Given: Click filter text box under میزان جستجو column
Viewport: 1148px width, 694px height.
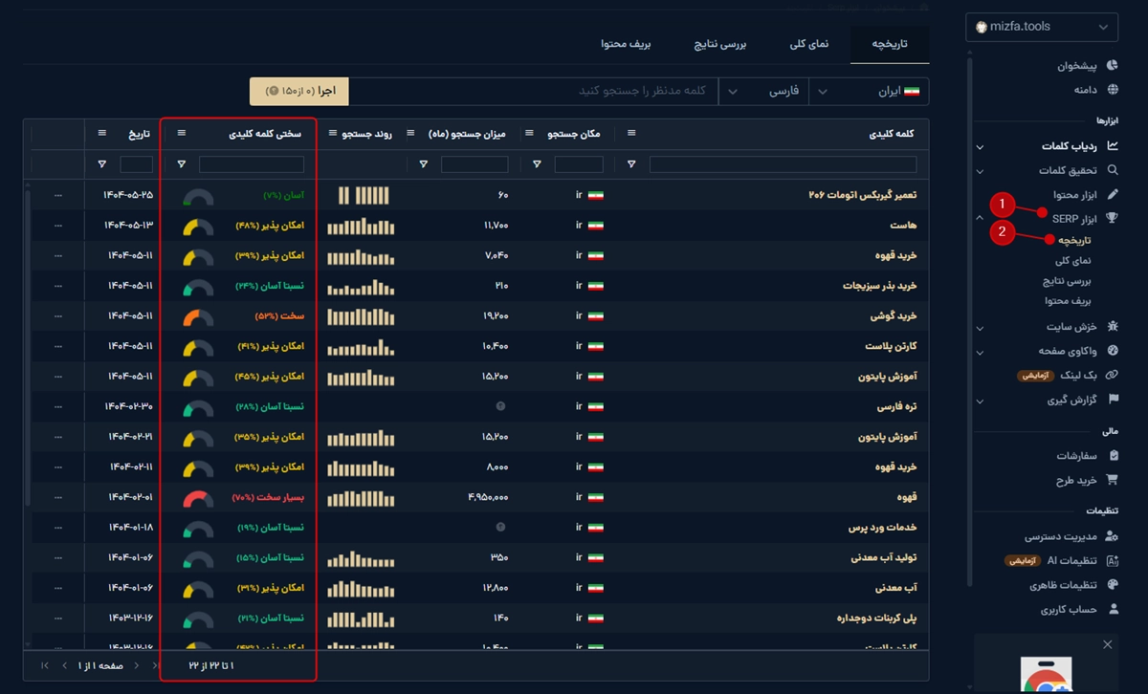Looking at the screenshot, I should click(x=475, y=164).
